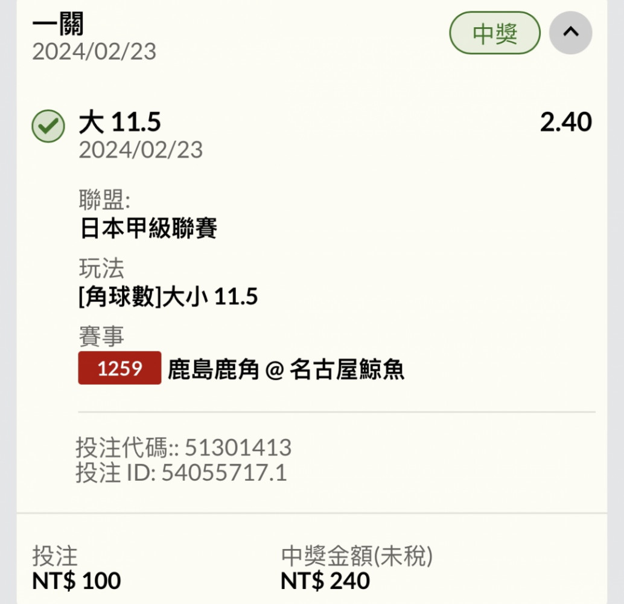The width and height of the screenshot is (624, 604).
Task: Select the red 1259 match number badge
Action: tap(119, 368)
